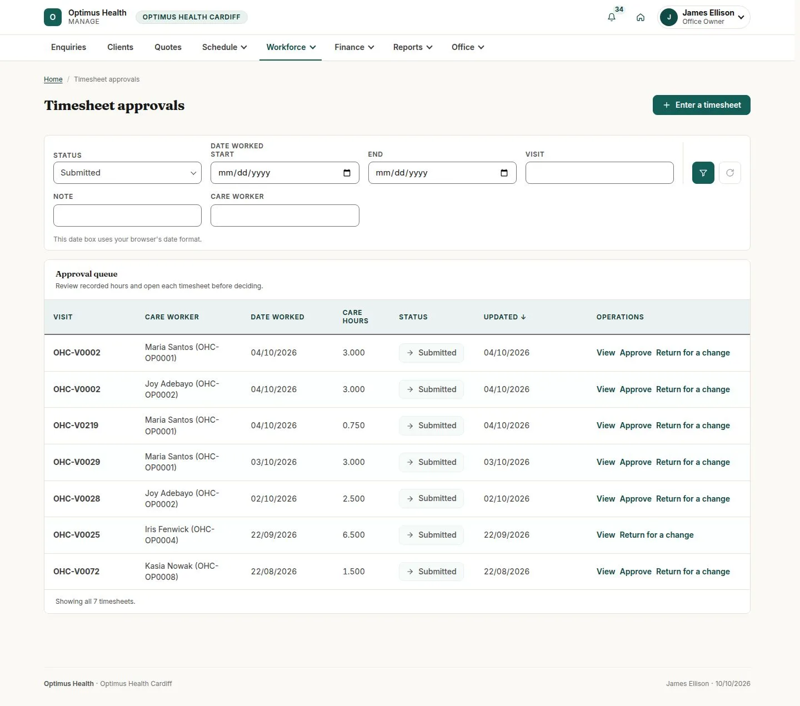800x706 pixels.
Task: Follow the Home breadcrumb link
Action: [53, 79]
